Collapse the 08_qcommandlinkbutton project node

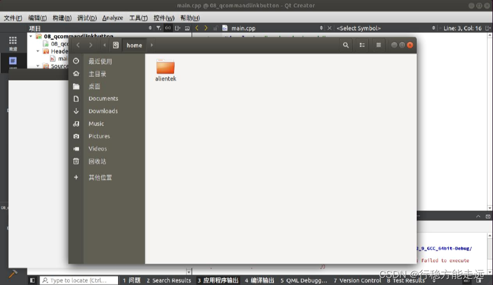(31, 36)
